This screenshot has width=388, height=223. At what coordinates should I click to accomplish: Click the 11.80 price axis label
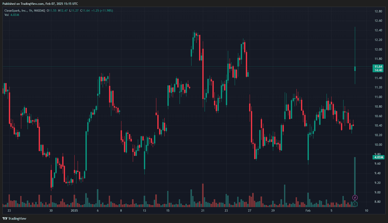(378, 59)
